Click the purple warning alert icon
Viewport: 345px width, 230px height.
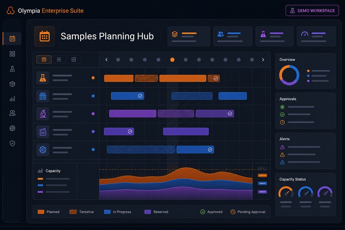(x=283, y=147)
